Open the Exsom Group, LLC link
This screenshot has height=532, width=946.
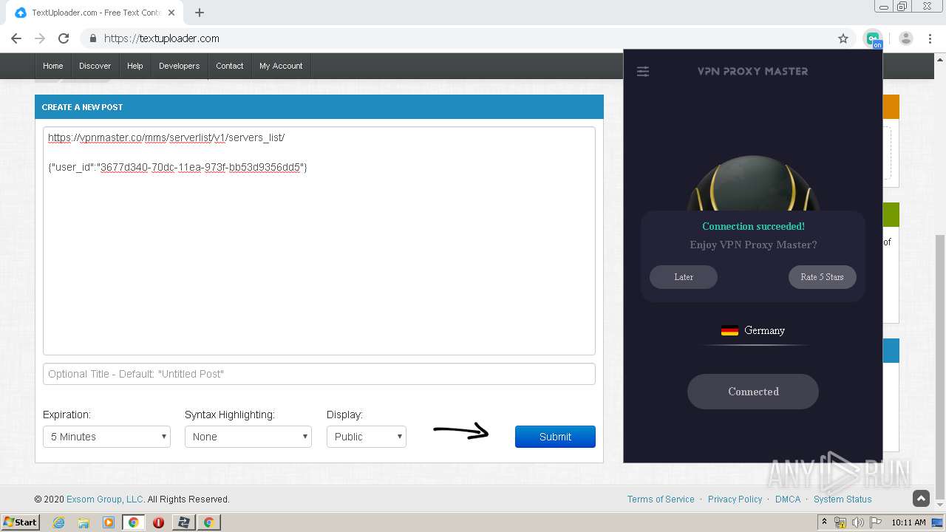point(106,499)
